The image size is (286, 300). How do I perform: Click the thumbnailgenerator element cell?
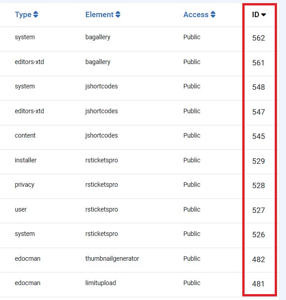point(112,258)
